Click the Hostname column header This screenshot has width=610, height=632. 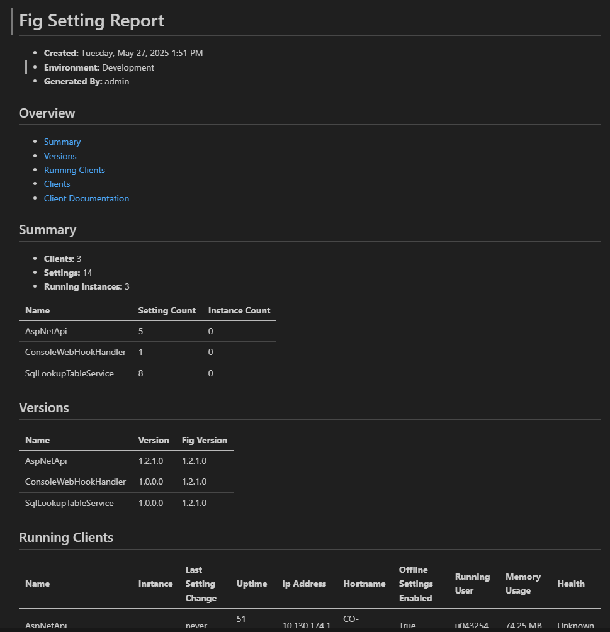(x=364, y=584)
